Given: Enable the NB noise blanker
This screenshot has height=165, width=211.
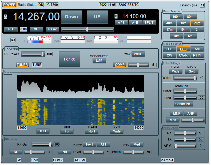Looking at the screenshot, I should point(65,152).
